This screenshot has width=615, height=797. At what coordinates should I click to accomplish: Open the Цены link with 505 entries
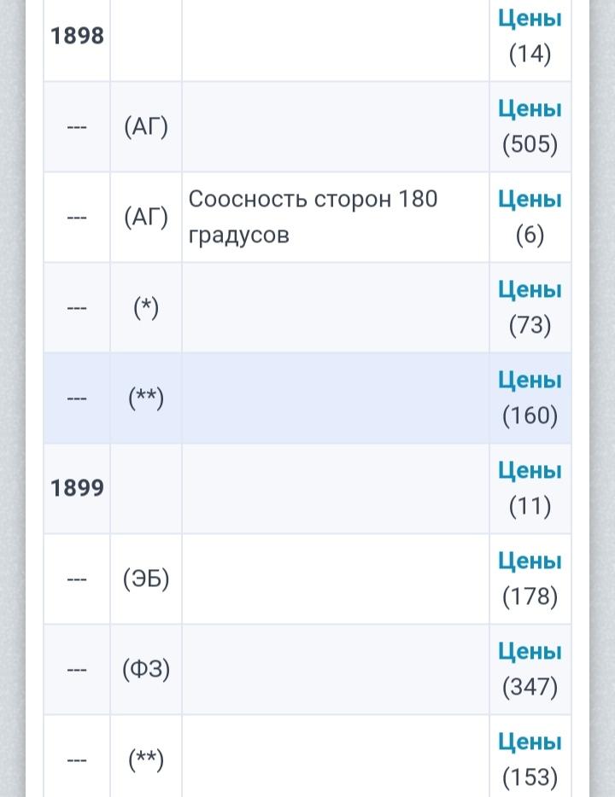[x=530, y=109]
